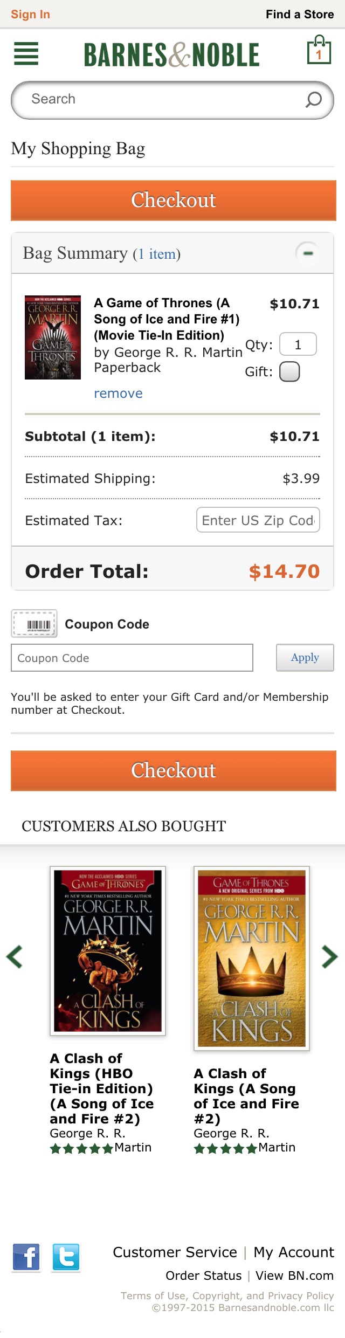The height and width of the screenshot is (1338, 345).
Task: Advance recommendations with the right arrow
Action: [330, 956]
